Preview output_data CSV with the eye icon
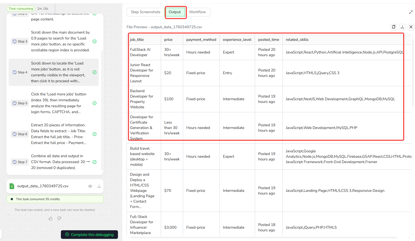The height and width of the screenshot is (241, 415). click(x=90, y=186)
